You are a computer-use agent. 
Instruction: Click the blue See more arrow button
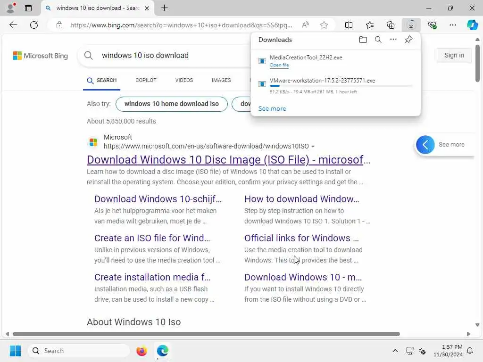(x=425, y=145)
